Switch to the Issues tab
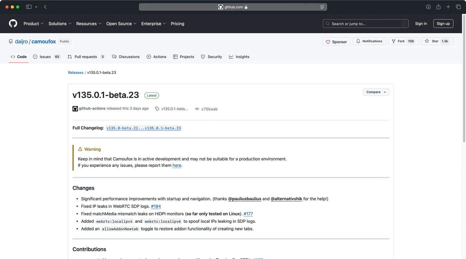The image size is (466, 259). coord(47,57)
